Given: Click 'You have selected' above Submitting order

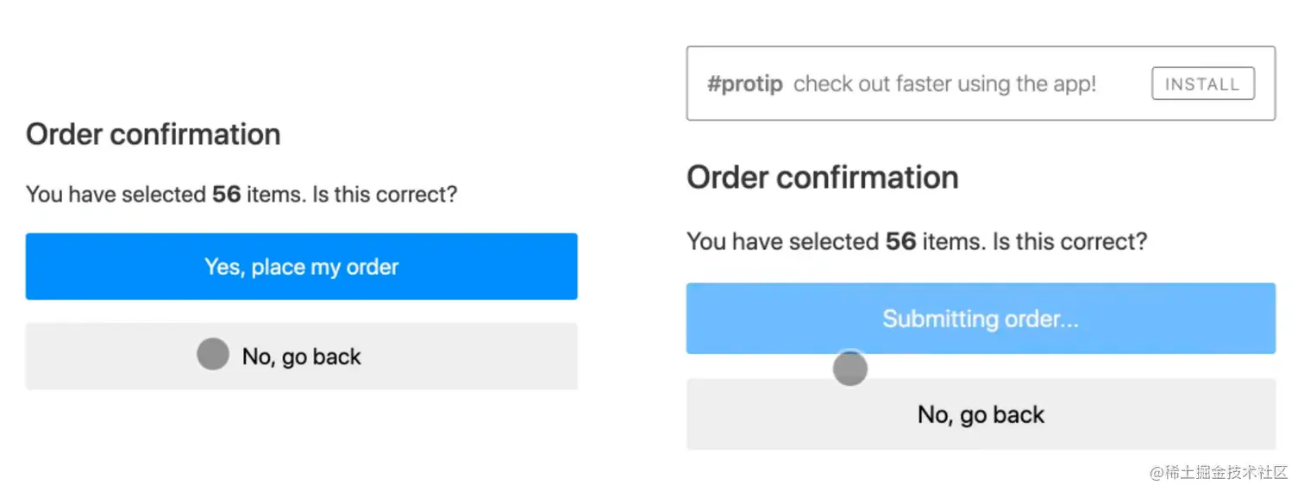Looking at the screenshot, I should click(783, 241).
